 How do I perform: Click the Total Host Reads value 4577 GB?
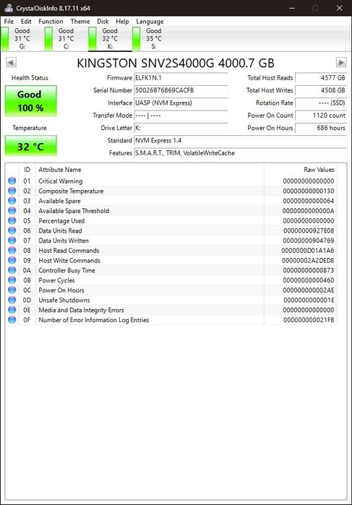(x=321, y=77)
